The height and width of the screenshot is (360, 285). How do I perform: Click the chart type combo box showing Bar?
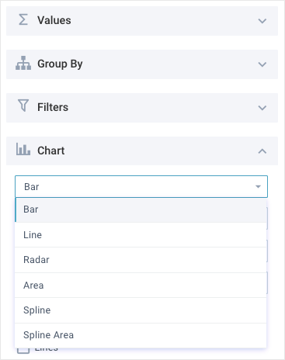pyautogui.click(x=141, y=187)
